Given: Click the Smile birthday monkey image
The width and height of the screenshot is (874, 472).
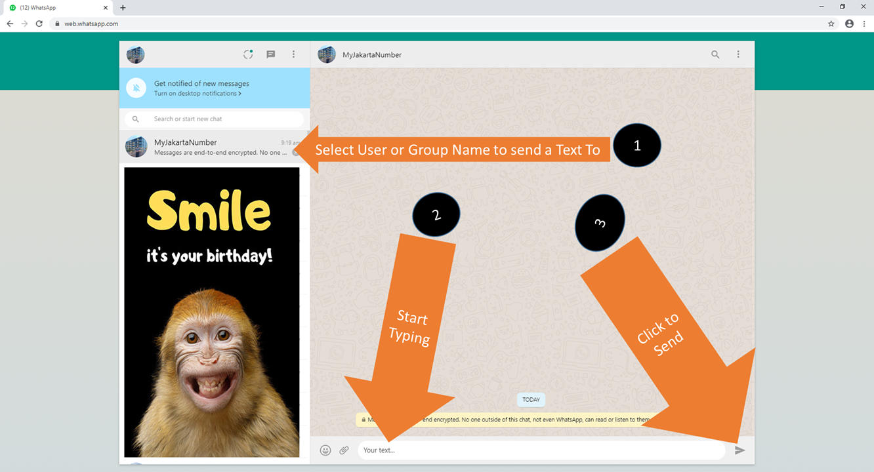Looking at the screenshot, I should click(212, 312).
